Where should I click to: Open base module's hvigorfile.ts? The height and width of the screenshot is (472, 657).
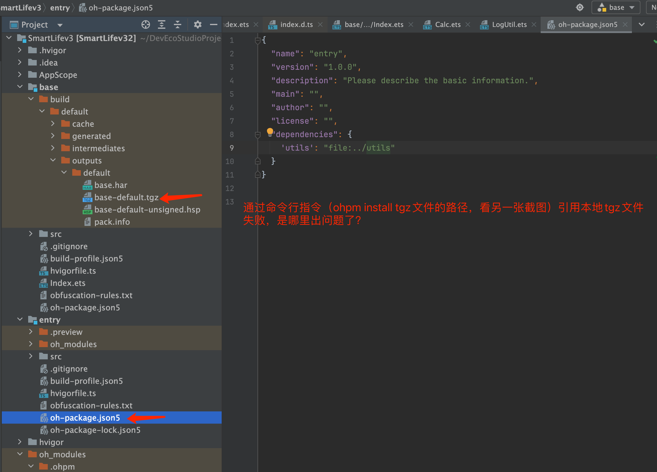pyautogui.click(x=67, y=271)
